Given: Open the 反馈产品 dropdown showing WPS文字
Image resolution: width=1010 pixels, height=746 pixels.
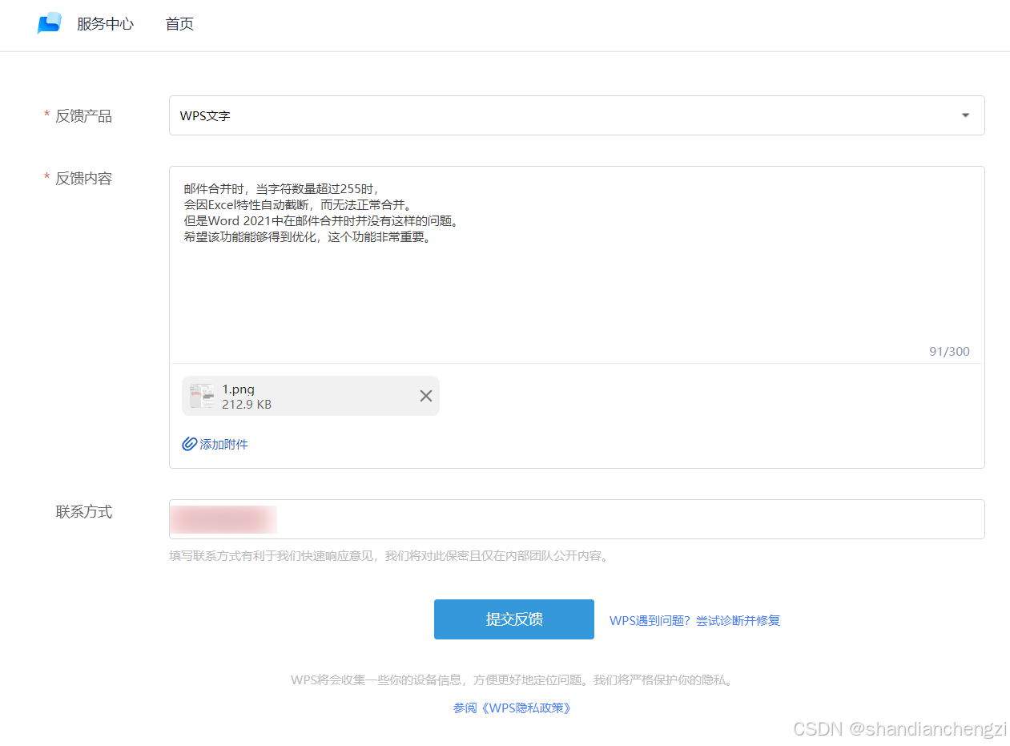Looking at the screenshot, I should point(577,115).
